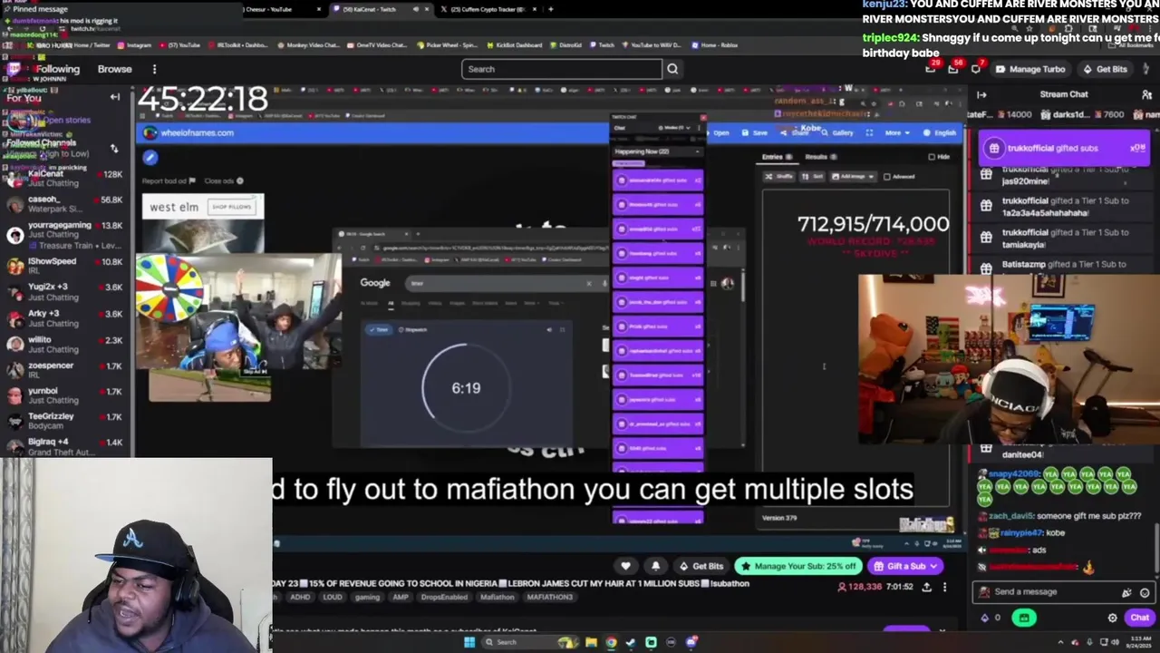The width and height of the screenshot is (1160, 653).
Task: Close the wheelofnames ad with Close ads
Action: click(223, 180)
